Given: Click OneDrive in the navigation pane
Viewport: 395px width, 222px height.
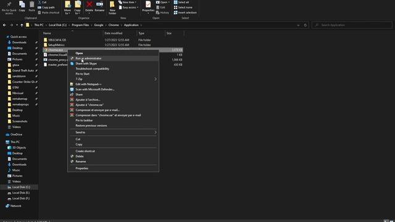Looking at the screenshot, I should pos(16,134).
